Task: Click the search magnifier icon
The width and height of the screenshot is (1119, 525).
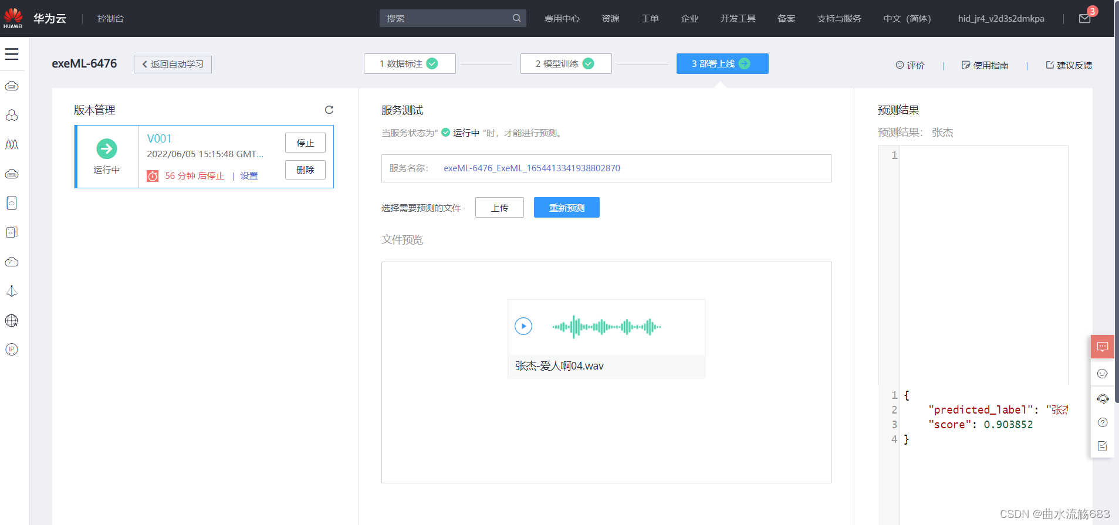Action: [516, 18]
